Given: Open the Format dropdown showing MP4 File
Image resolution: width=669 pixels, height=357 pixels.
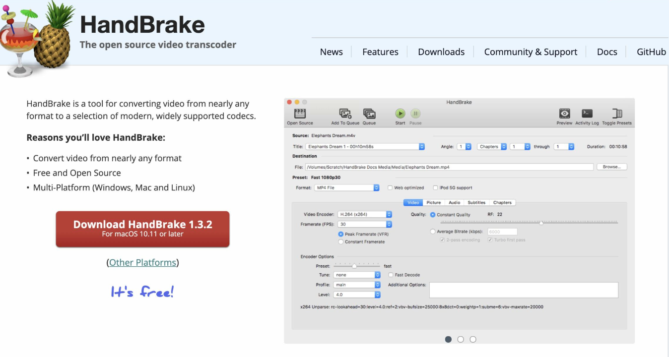Looking at the screenshot, I should pyautogui.click(x=347, y=188).
